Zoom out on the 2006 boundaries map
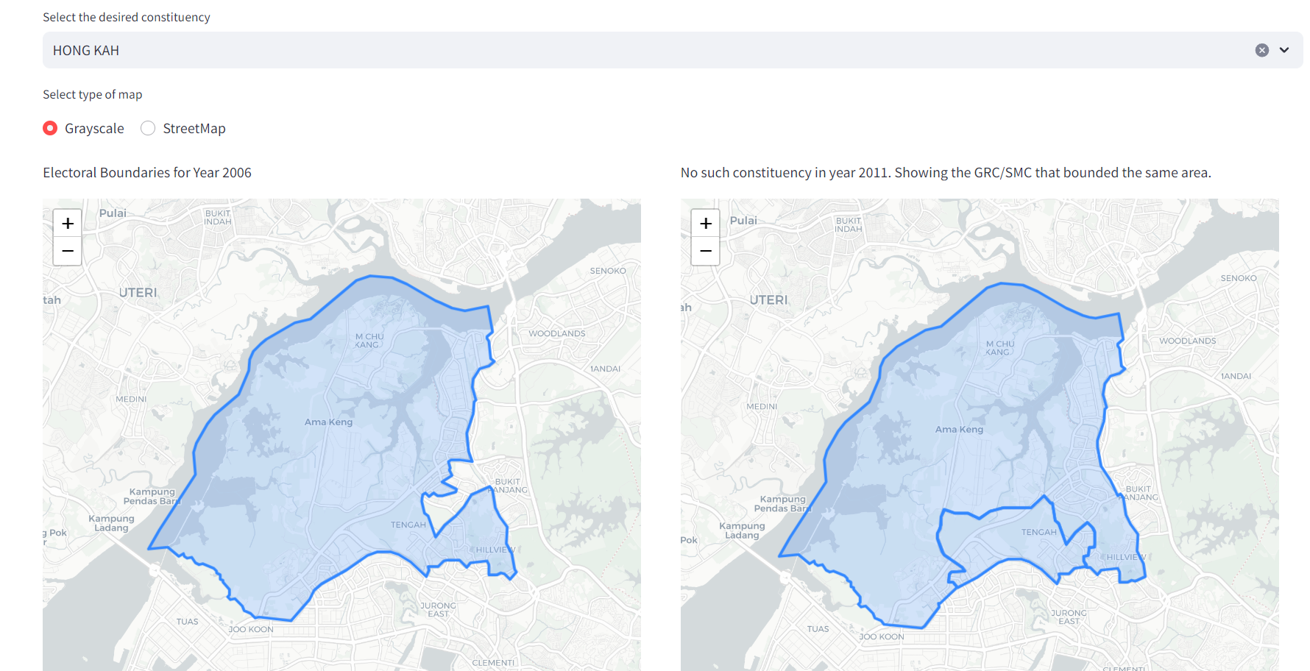The image size is (1310, 671). [x=68, y=251]
